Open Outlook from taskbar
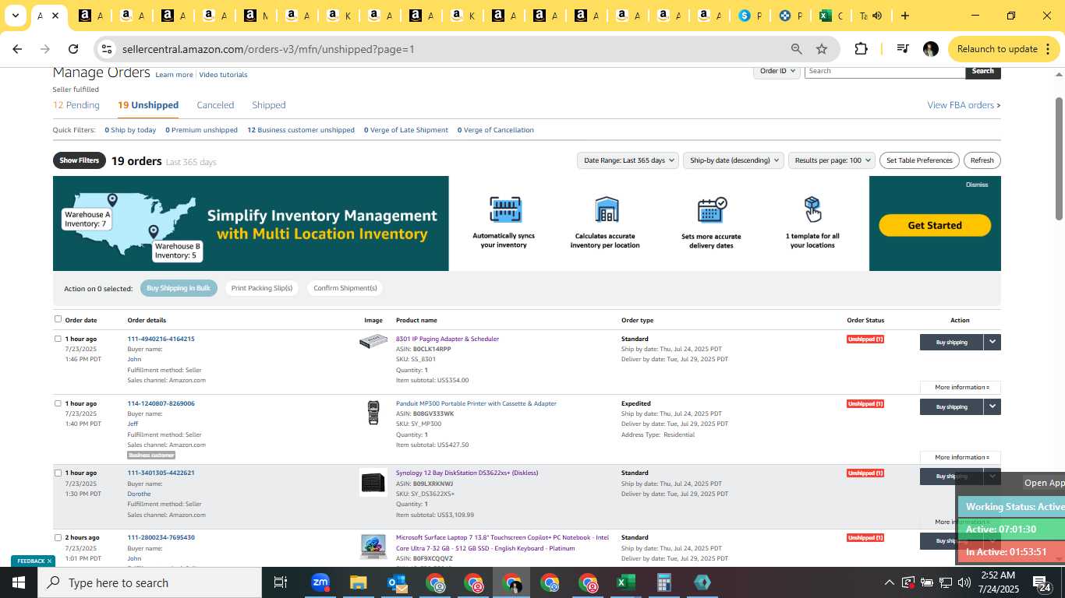The width and height of the screenshot is (1065, 598). pyautogui.click(x=397, y=582)
